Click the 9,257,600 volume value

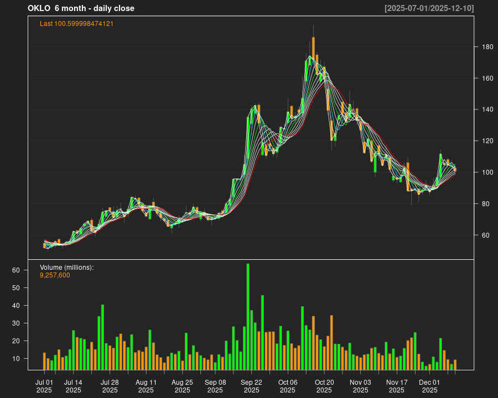[x=55, y=275]
